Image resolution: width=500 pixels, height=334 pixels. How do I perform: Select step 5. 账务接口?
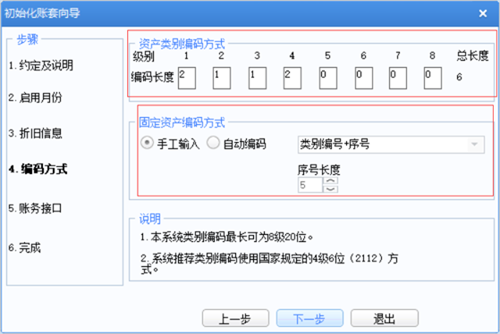[x=35, y=209]
